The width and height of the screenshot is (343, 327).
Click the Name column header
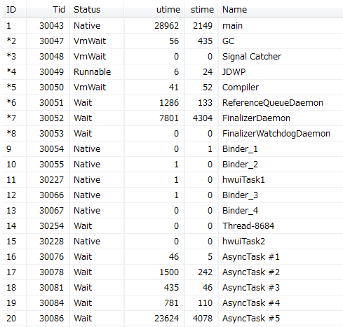(281, 9)
